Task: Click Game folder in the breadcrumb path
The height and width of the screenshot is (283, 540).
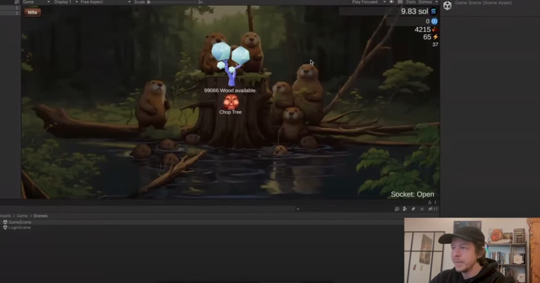Action: click(22, 216)
